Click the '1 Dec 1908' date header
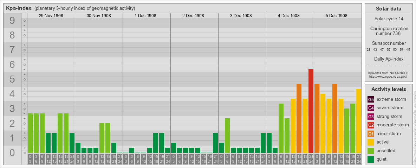416x168 pixels. coord(145,16)
